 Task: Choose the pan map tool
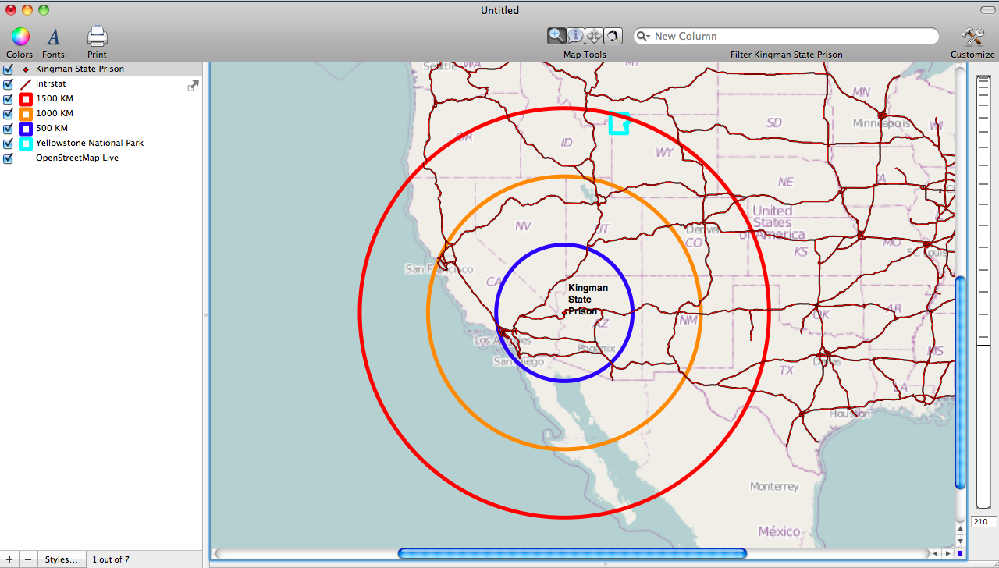594,35
